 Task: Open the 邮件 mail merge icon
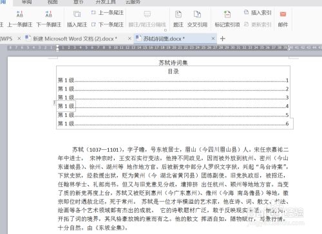pyautogui.click(x=283, y=14)
